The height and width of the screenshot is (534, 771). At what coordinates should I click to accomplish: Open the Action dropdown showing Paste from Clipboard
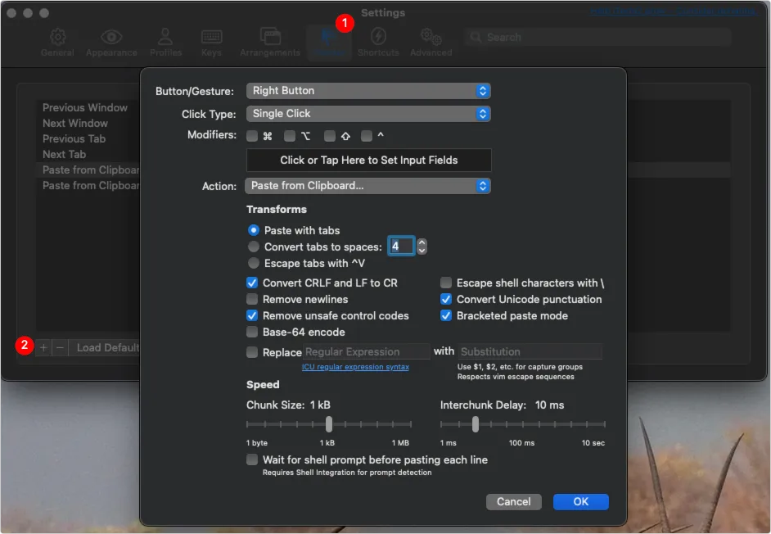pyautogui.click(x=367, y=186)
